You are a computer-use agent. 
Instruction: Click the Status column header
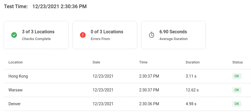click(x=237, y=62)
